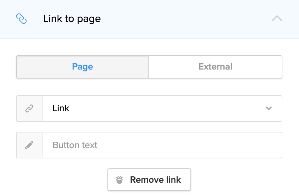Switch to the External tab

click(215, 67)
